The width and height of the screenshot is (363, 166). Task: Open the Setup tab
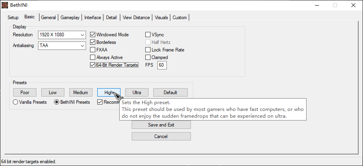click(x=13, y=18)
